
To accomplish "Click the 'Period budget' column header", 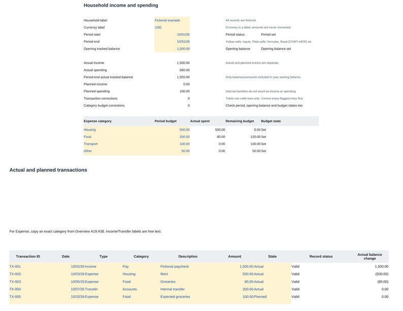I will pos(165,121).
